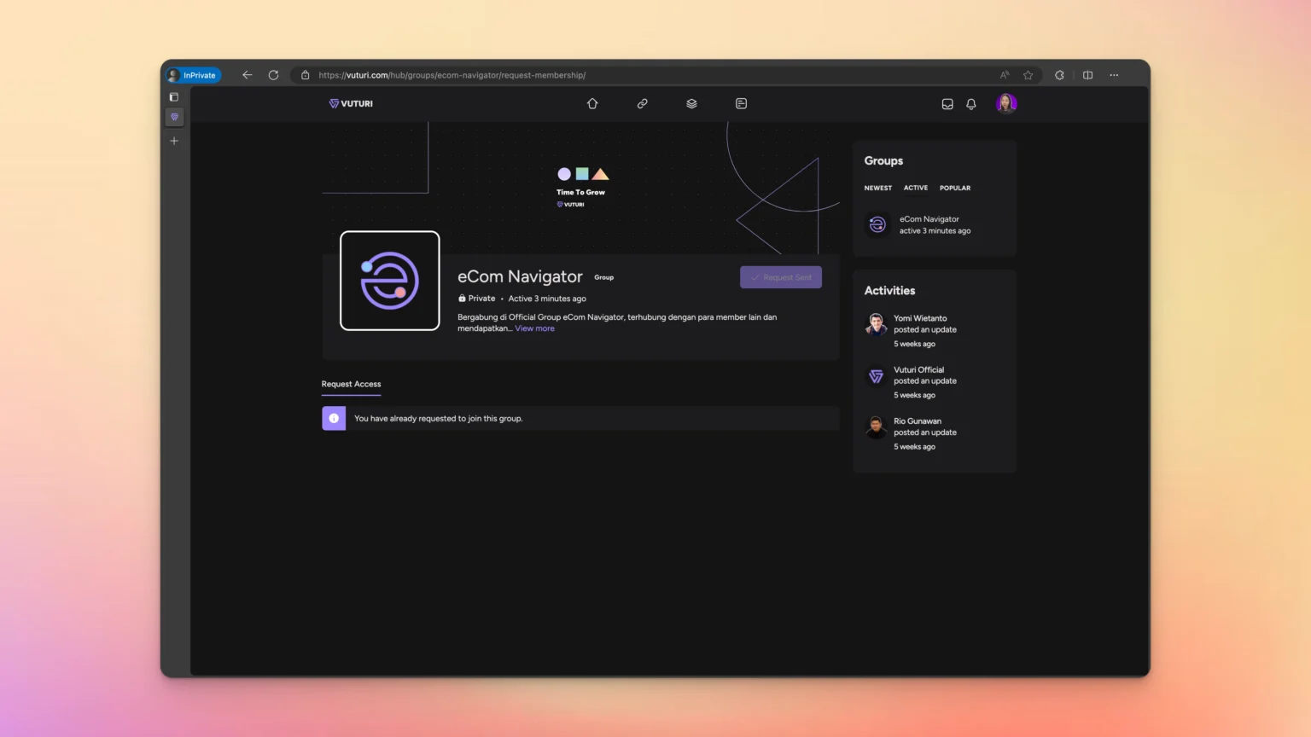Viewport: 1311px width, 737px height.
Task: Click the 'You have already requested to join' notice
Action: (x=580, y=418)
